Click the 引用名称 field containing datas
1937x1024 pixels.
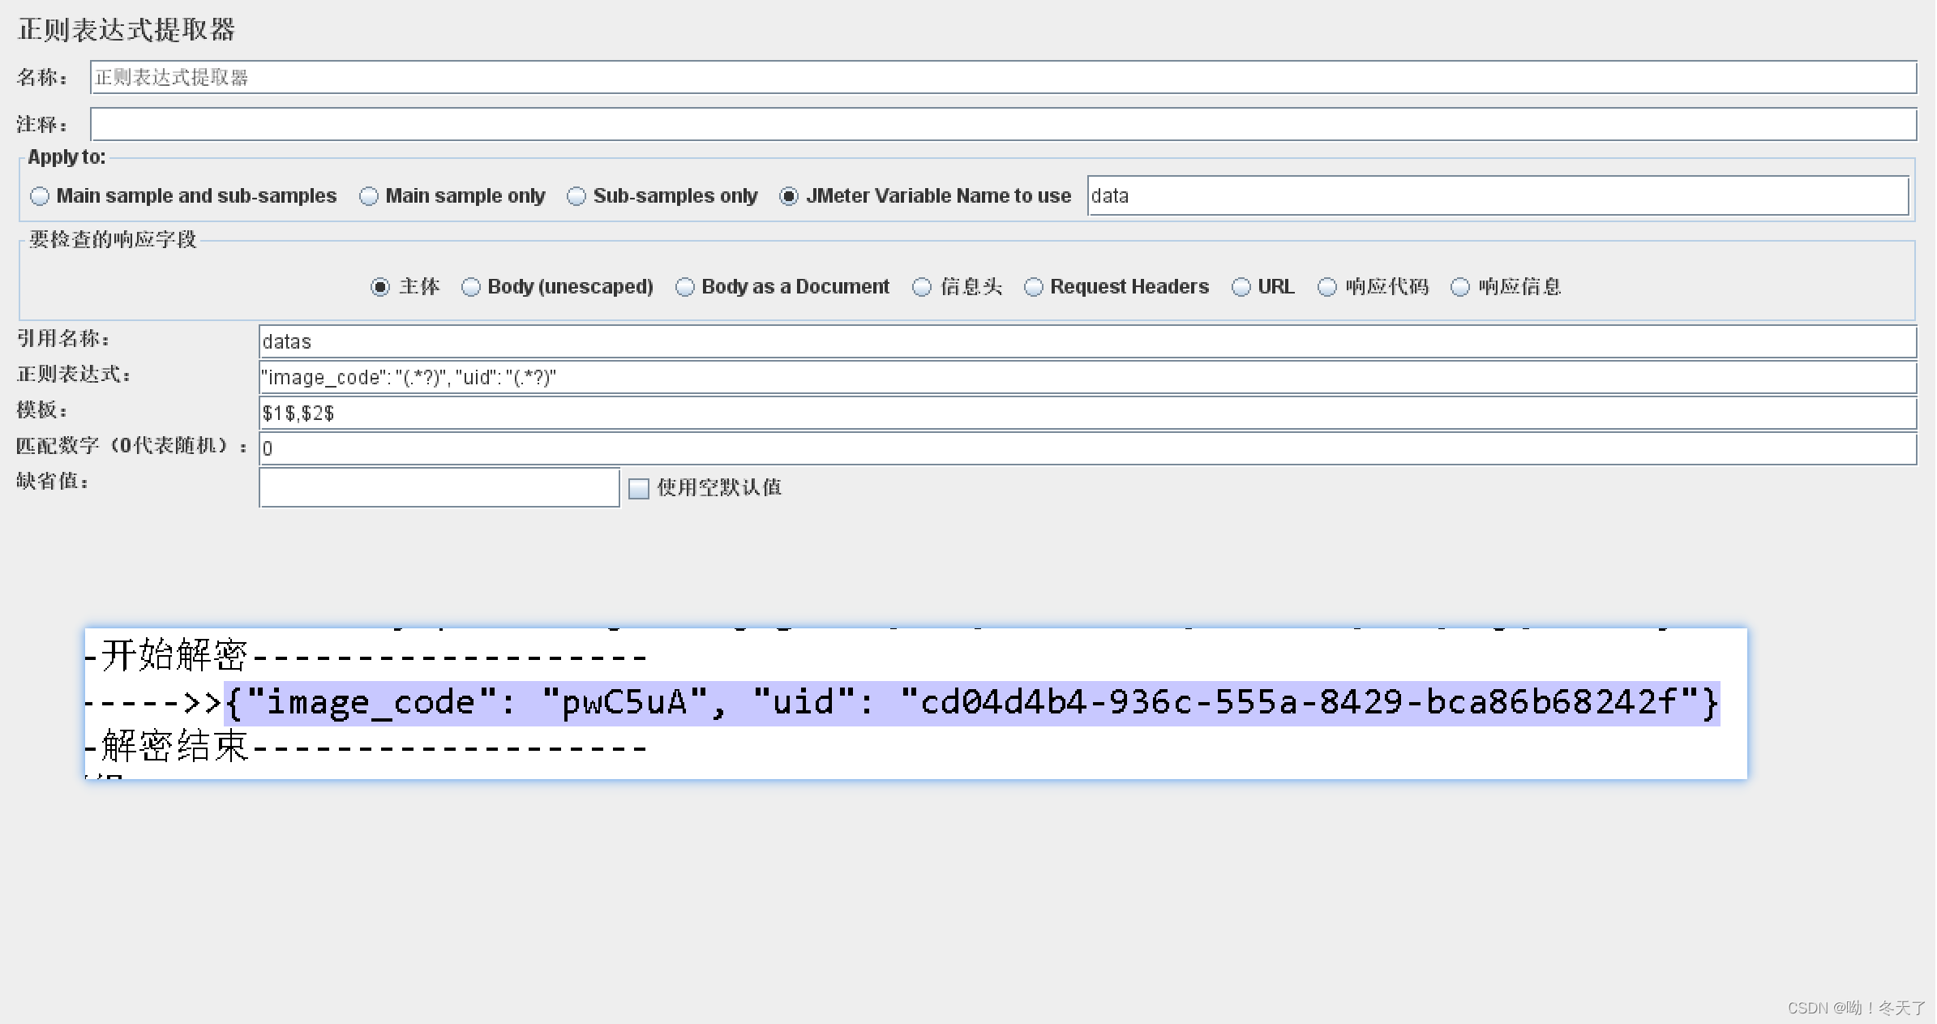pos(1086,342)
